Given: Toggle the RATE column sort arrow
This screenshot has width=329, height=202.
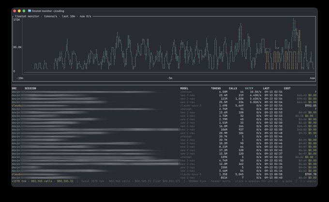Looking at the screenshot, I should pos(249,88).
